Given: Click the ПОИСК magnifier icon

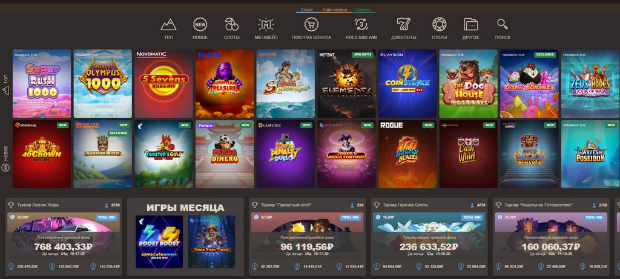Looking at the screenshot, I should 503,25.
